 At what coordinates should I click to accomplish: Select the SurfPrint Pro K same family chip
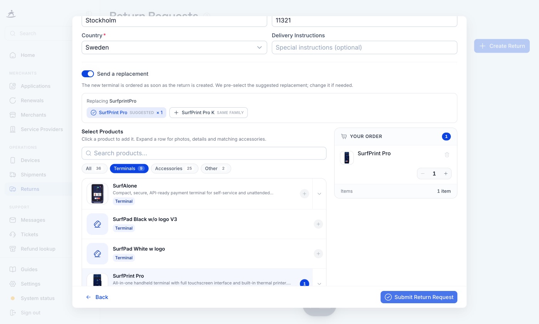[208, 113]
